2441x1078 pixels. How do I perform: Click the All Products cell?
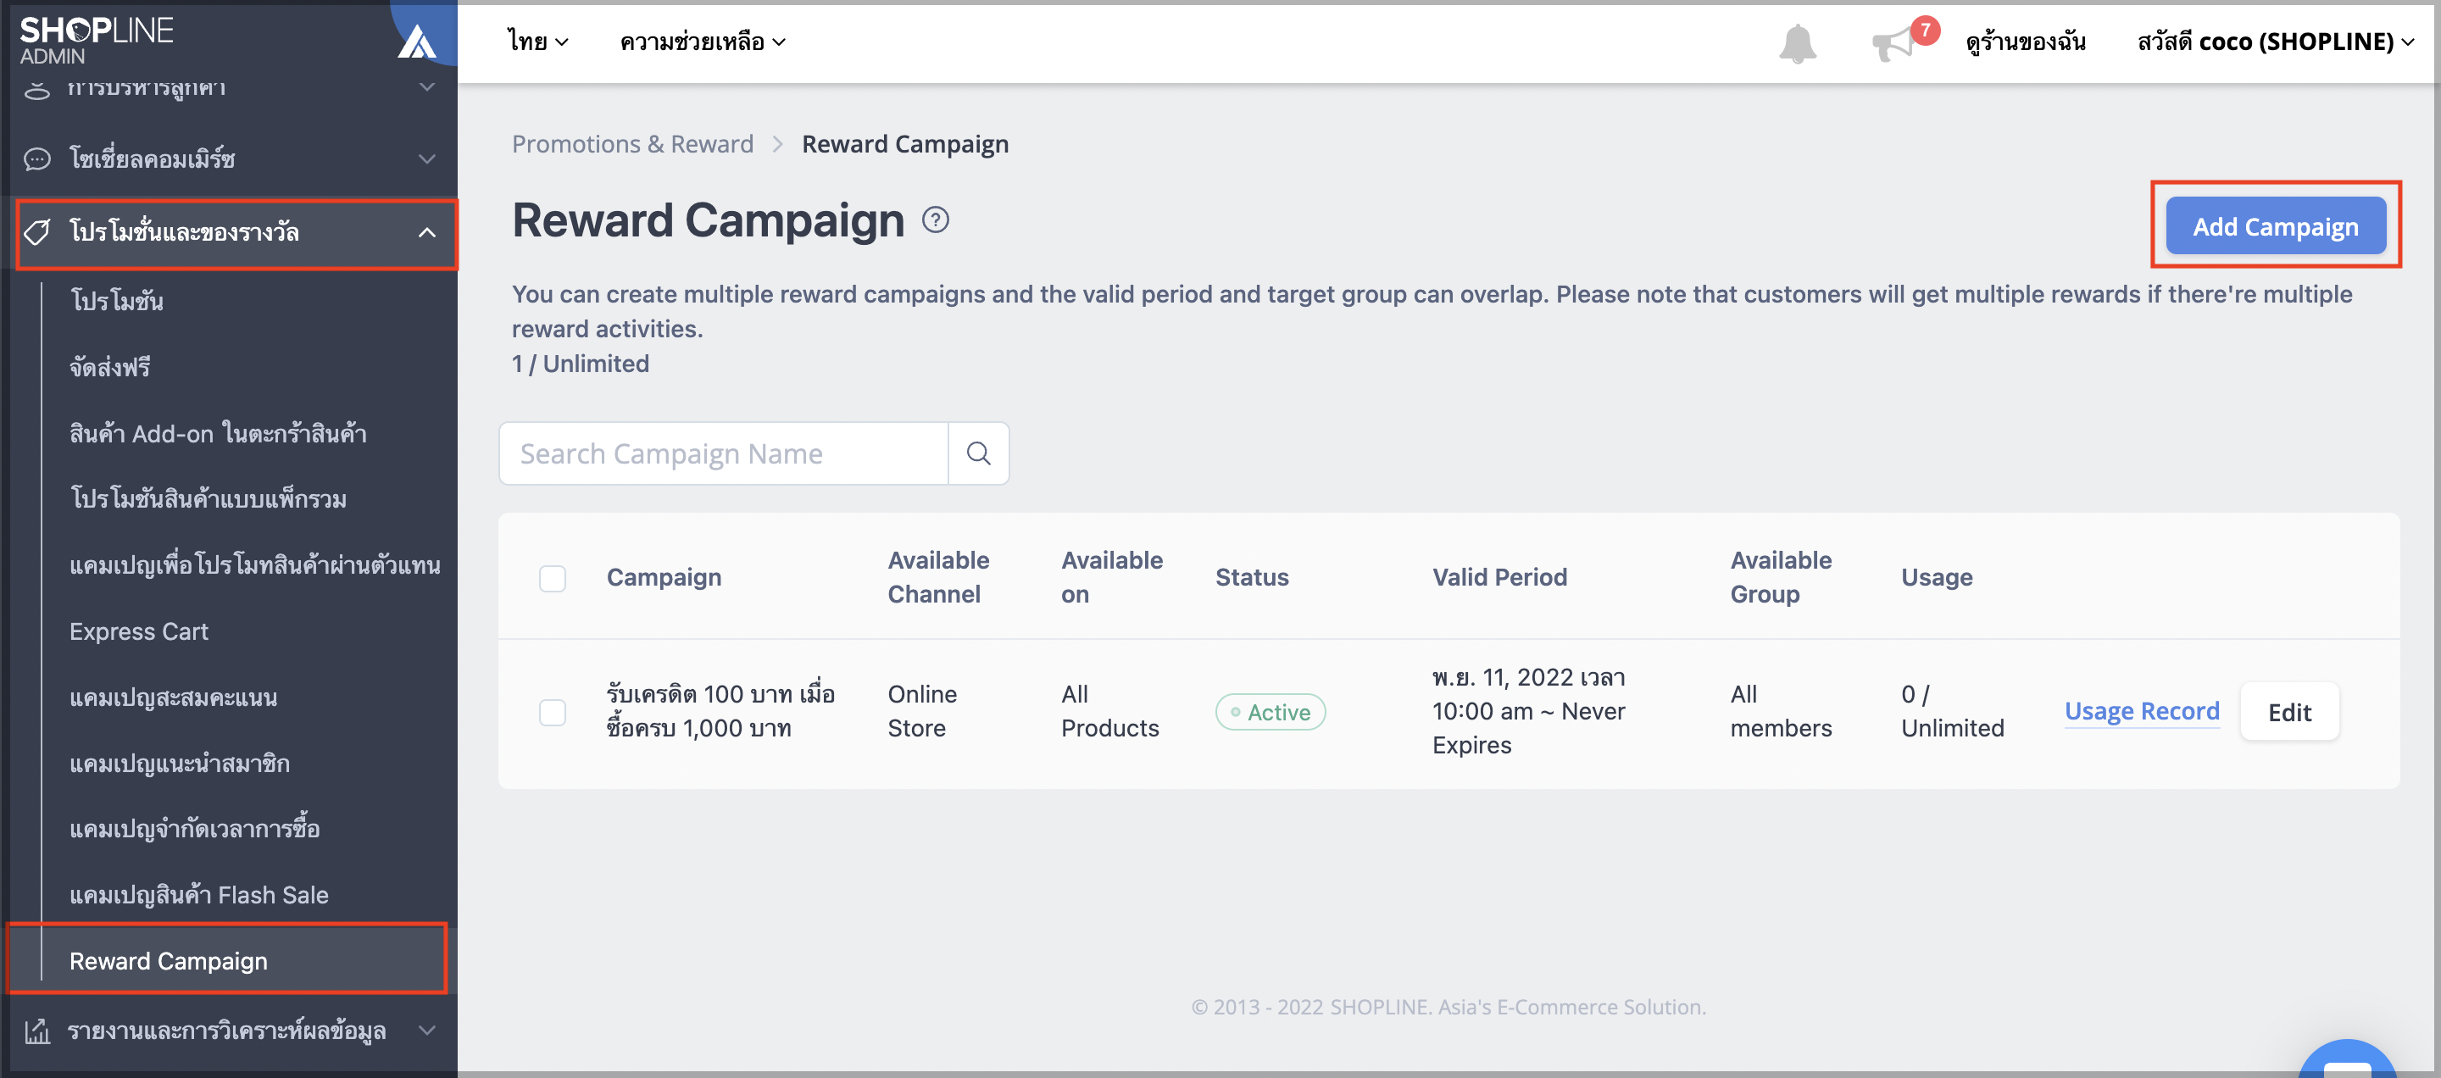point(1109,711)
